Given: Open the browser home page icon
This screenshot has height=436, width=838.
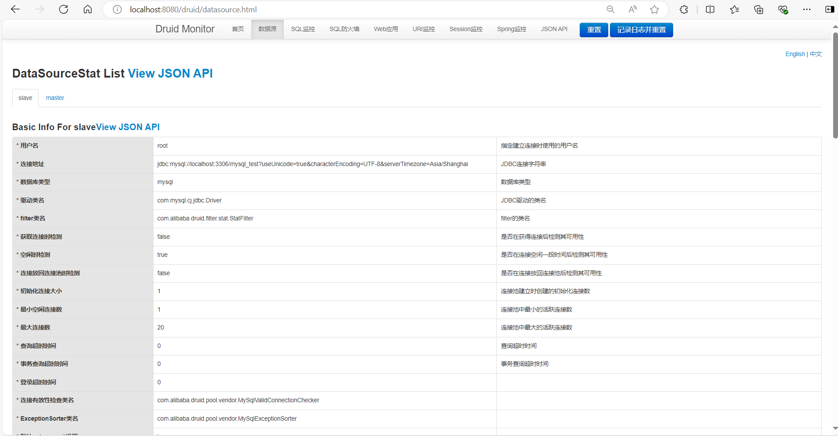Looking at the screenshot, I should pos(88,9).
